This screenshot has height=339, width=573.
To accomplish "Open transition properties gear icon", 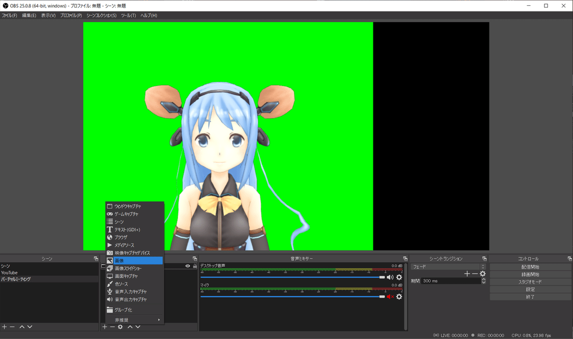I will tap(483, 274).
